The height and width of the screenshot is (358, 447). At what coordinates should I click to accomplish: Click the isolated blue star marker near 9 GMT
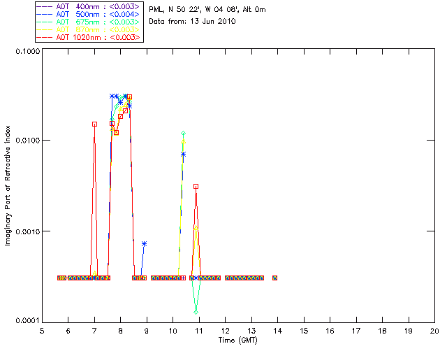click(x=145, y=244)
